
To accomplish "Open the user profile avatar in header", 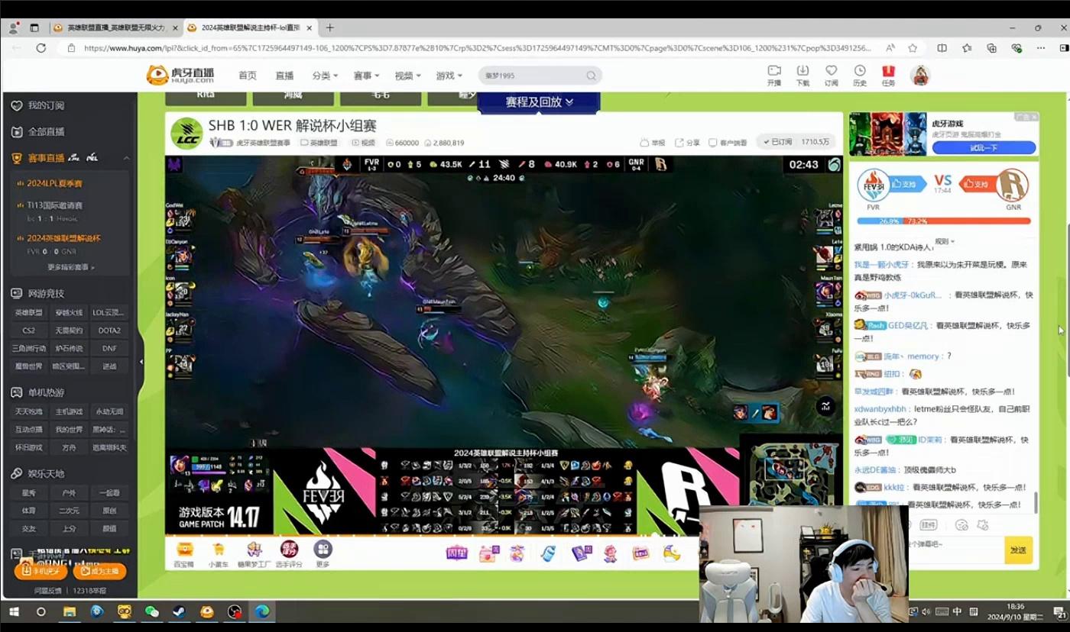I will [919, 75].
